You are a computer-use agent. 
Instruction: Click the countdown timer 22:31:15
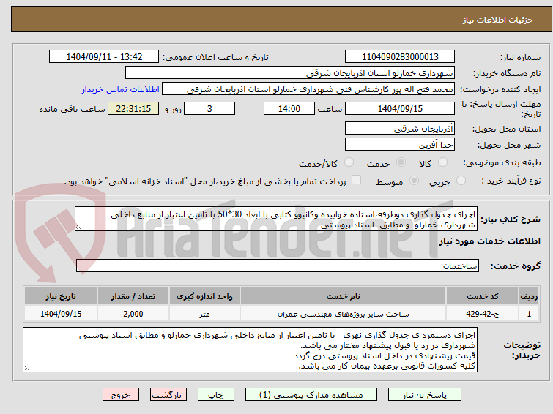click(x=133, y=108)
